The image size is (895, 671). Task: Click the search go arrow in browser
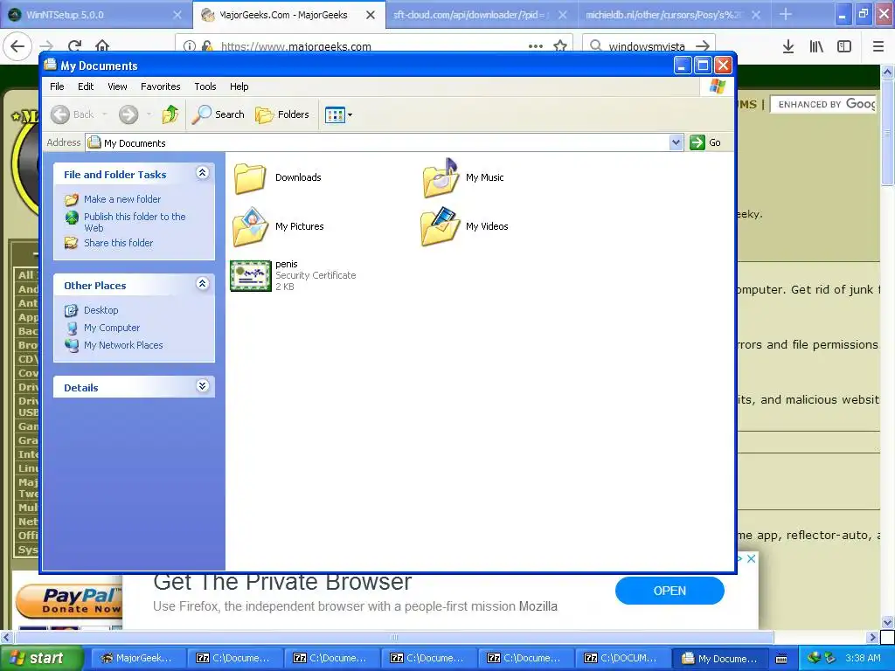pyautogui.click(x=704, y=45)
